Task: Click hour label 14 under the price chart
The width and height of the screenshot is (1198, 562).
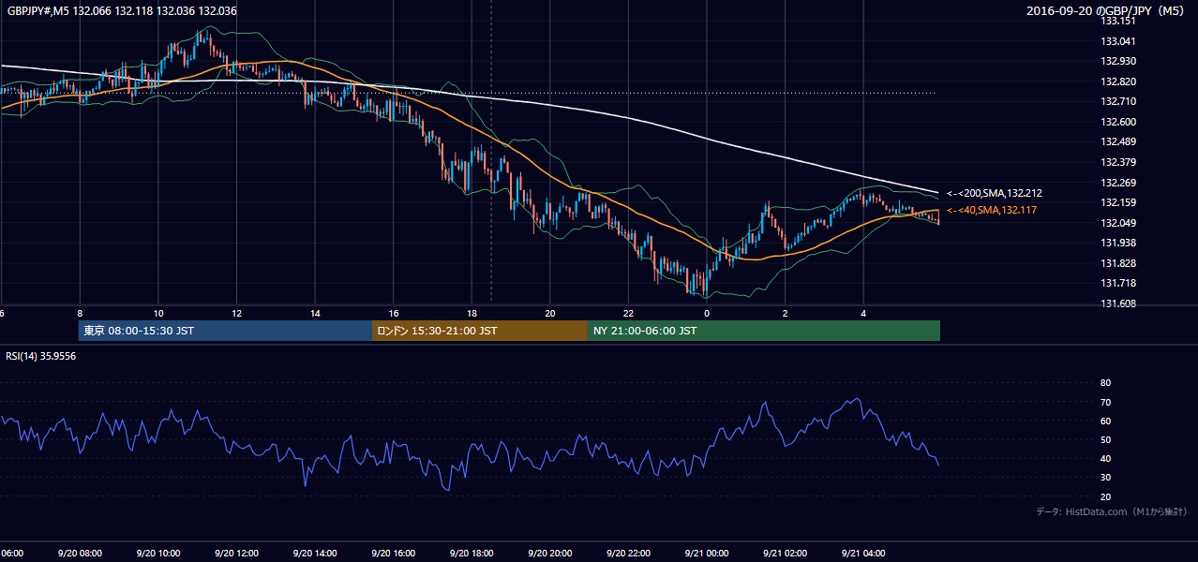Action: pos(315,314)
